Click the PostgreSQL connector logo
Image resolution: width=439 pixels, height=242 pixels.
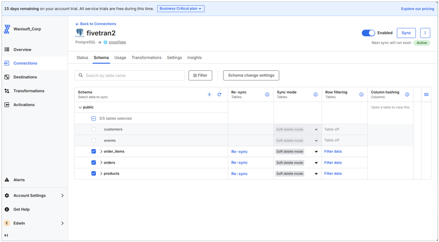[79, 33]
